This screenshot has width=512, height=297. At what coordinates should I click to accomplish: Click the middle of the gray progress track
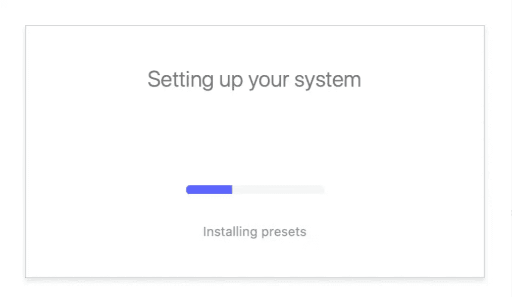(278, 190)
